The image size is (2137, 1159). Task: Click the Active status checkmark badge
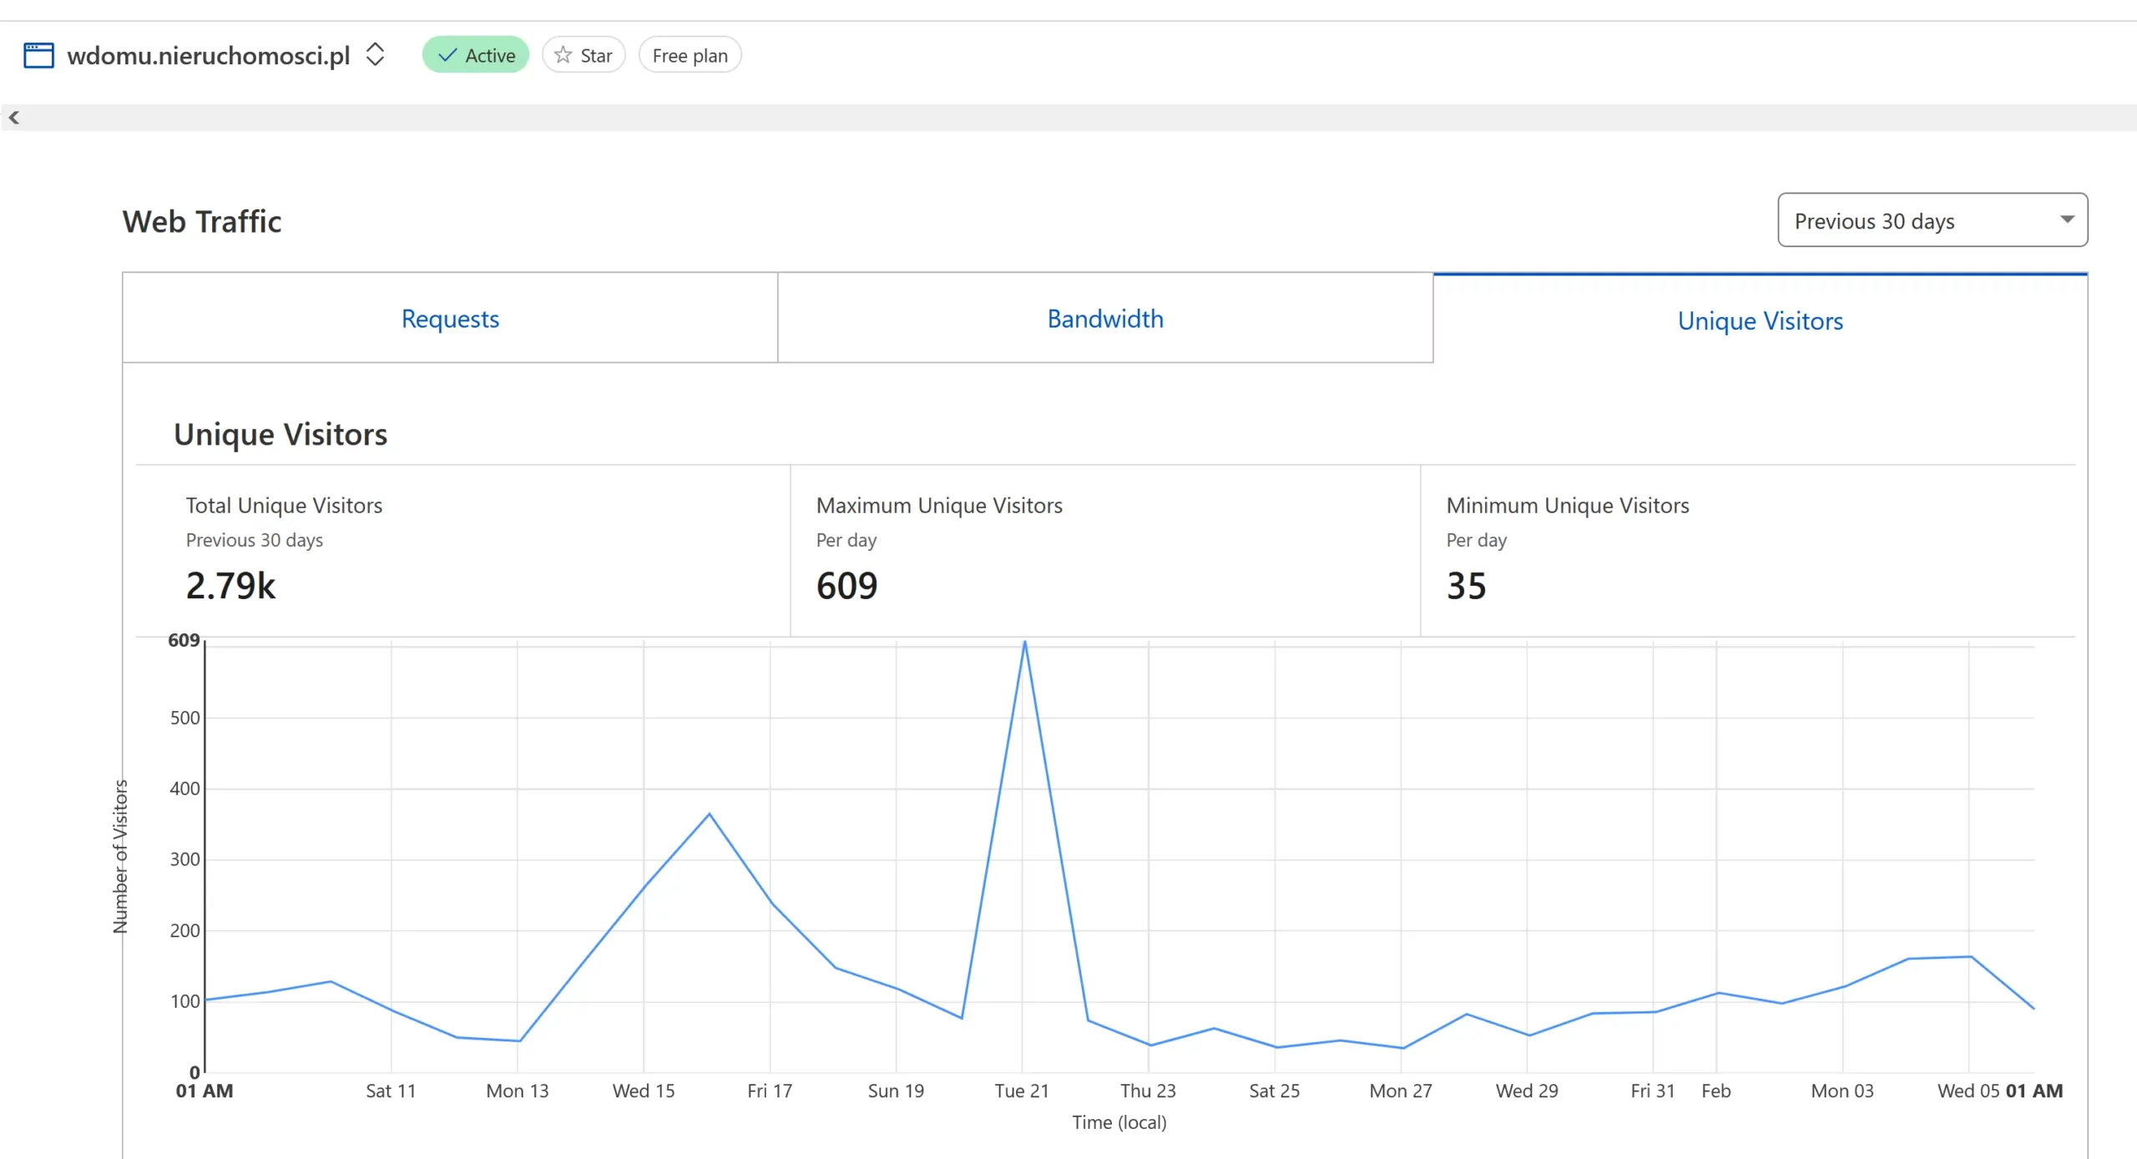(476, 55)
